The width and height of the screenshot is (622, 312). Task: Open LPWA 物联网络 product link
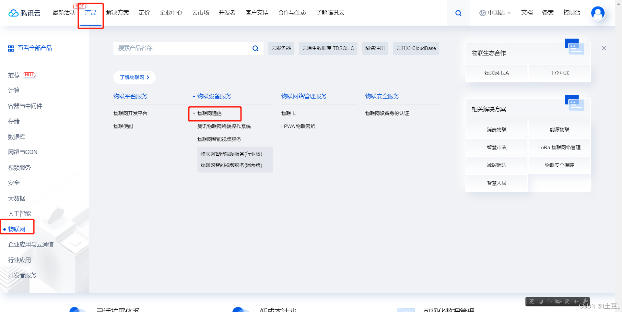(x=298, y=126)
